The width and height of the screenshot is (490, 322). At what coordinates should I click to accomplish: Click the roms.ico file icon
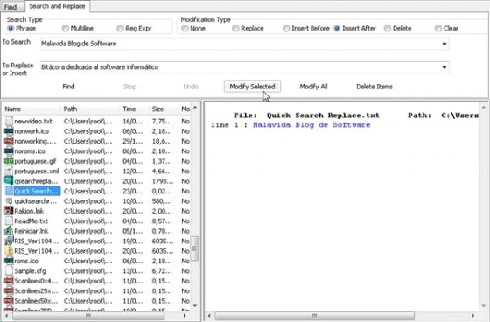(x=9, y=261)
